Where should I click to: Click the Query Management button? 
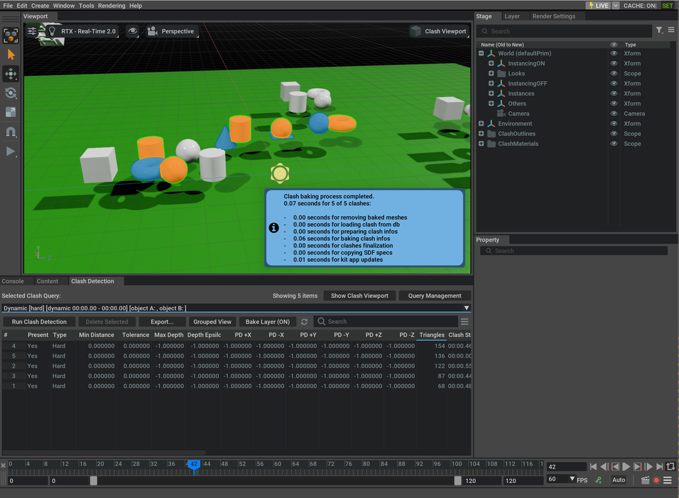434,296
